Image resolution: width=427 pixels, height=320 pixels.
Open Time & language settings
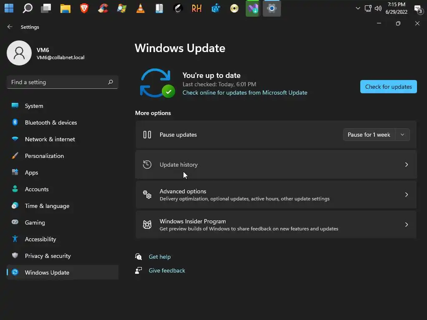(x=63, y=206)
